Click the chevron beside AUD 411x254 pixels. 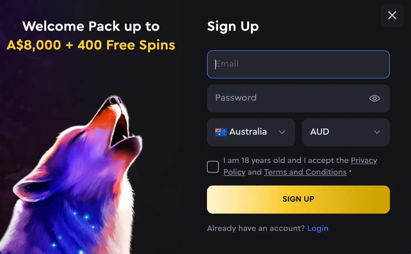(377, 132)
